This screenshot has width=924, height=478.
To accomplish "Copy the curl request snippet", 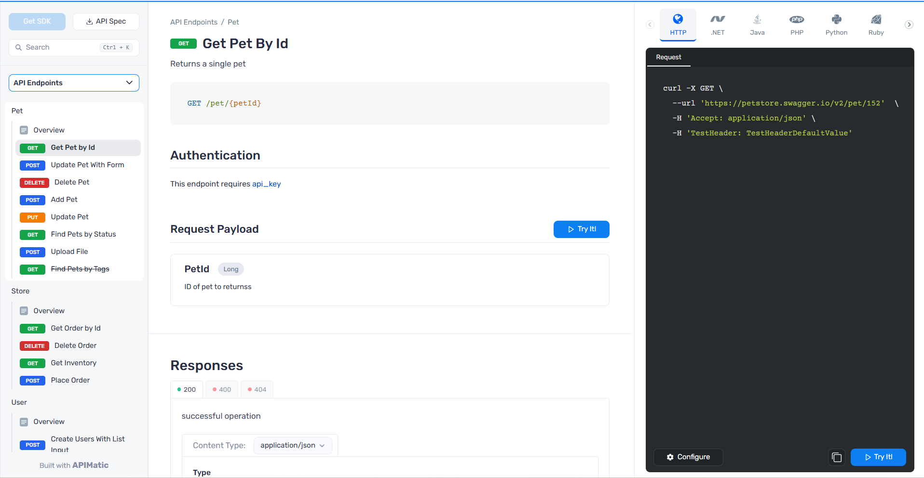I will tap(836, 457).
